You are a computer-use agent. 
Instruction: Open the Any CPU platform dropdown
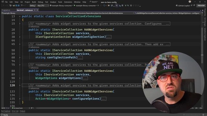[x=43, y=5]
